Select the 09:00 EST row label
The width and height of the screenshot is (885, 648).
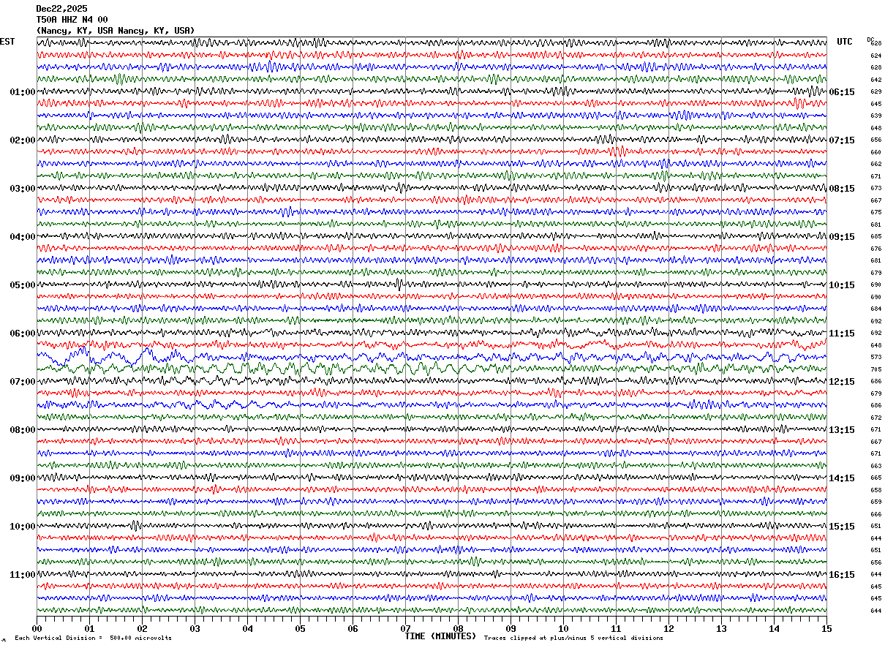(23, 478)
